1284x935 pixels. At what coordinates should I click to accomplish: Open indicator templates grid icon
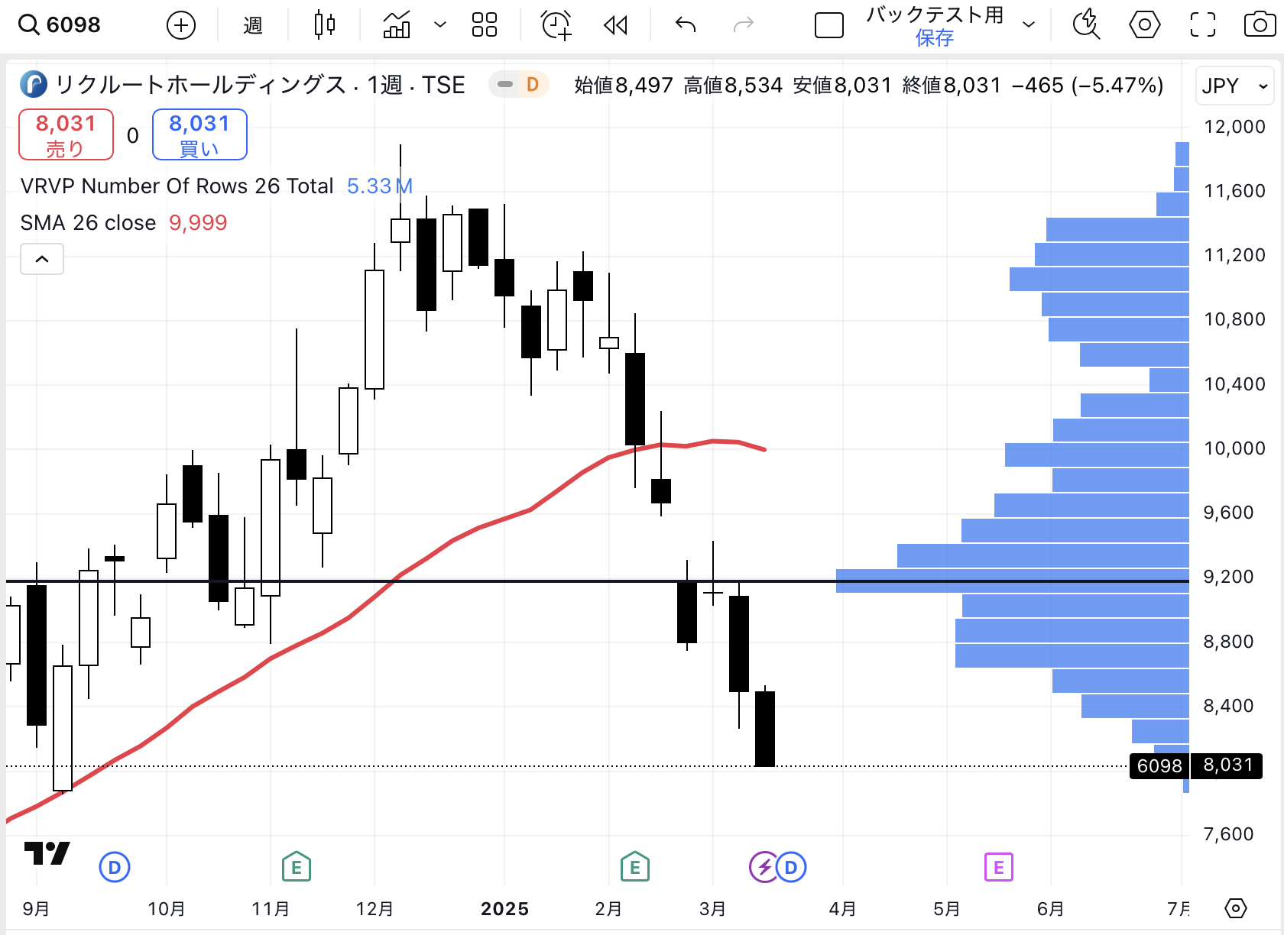pyautogui.click(x=485, y=25)
